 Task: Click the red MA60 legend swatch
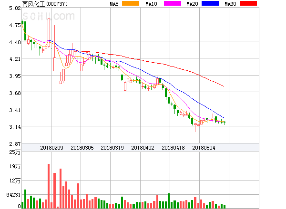tap(248, 3)
